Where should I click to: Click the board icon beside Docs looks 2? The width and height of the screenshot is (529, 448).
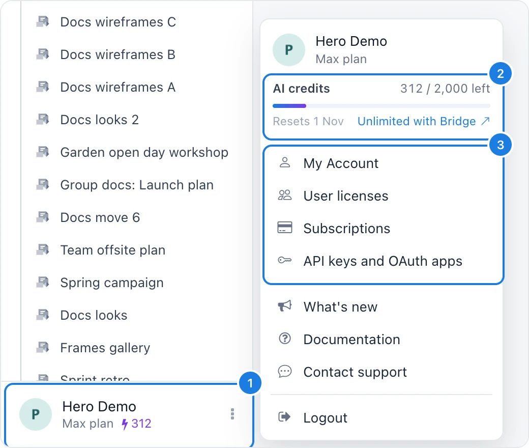(43, 119)
